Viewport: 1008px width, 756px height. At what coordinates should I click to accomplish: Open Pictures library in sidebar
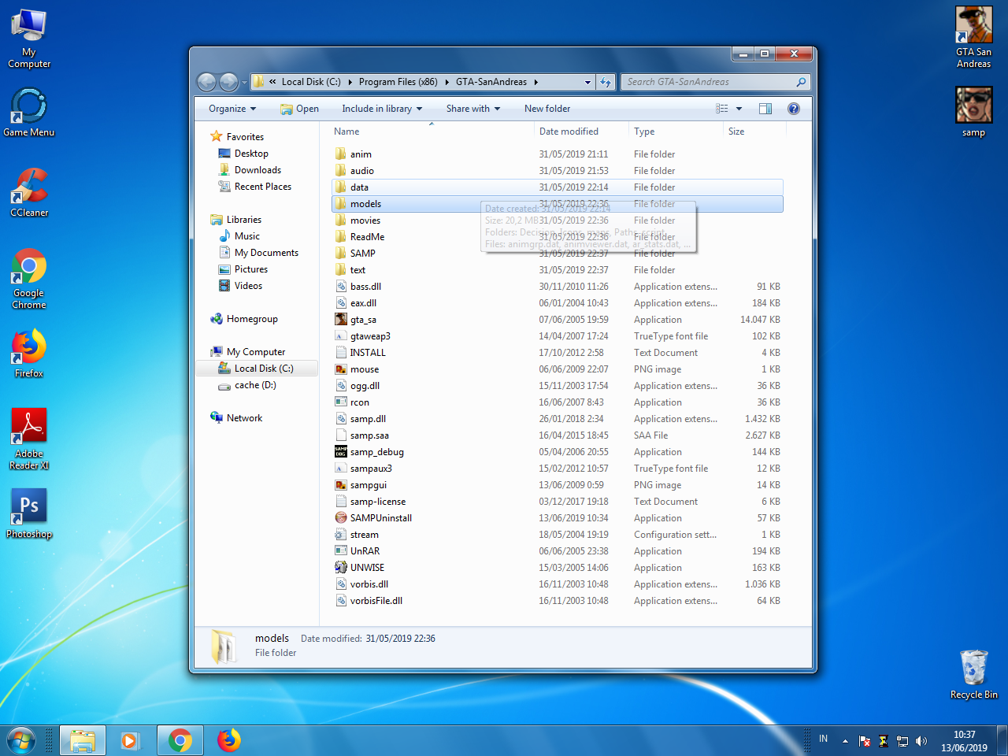click(251, 269)
